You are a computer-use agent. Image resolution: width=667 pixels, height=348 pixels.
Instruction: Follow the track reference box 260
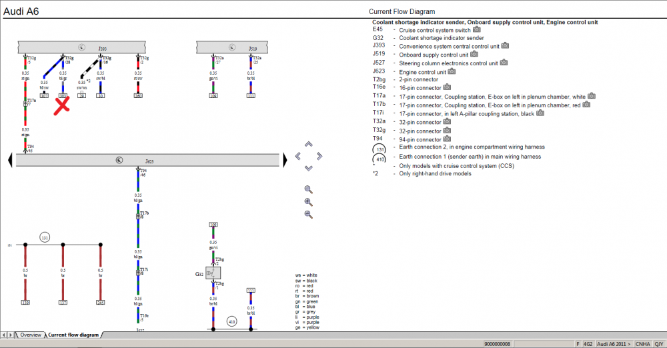pyautogui.click(x=138, y=96)
